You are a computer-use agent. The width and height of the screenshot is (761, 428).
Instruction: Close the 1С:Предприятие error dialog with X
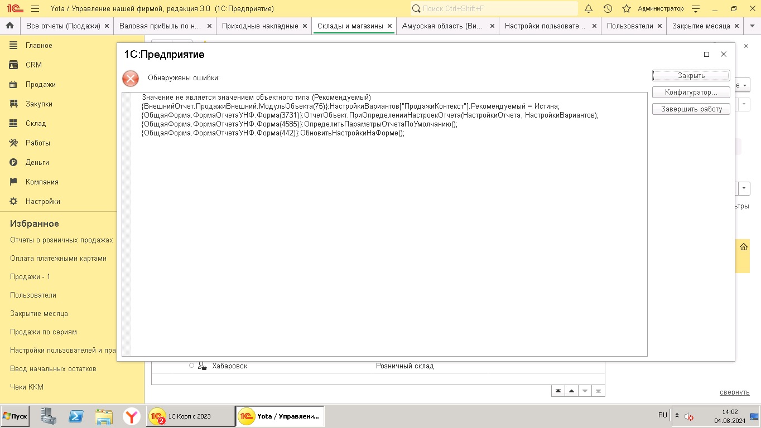[724, 54]
